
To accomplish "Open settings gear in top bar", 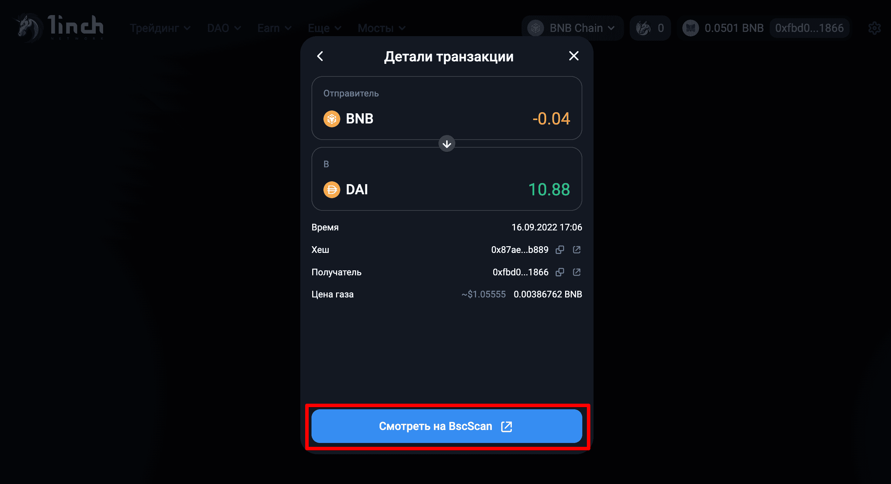I will (875, 28).
